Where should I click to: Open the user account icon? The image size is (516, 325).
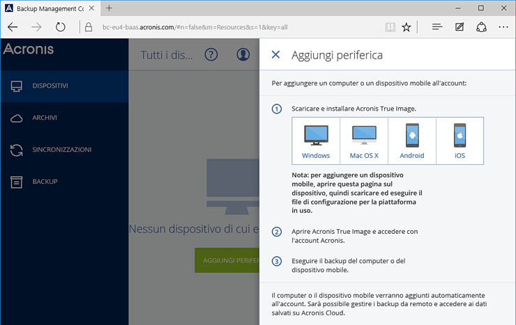[x=243, y=54]
